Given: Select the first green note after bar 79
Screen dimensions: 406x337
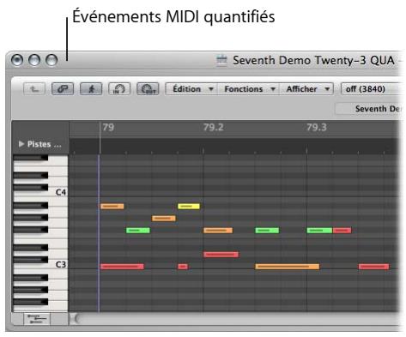Looking at the screenshot, I should pos(137,230).
